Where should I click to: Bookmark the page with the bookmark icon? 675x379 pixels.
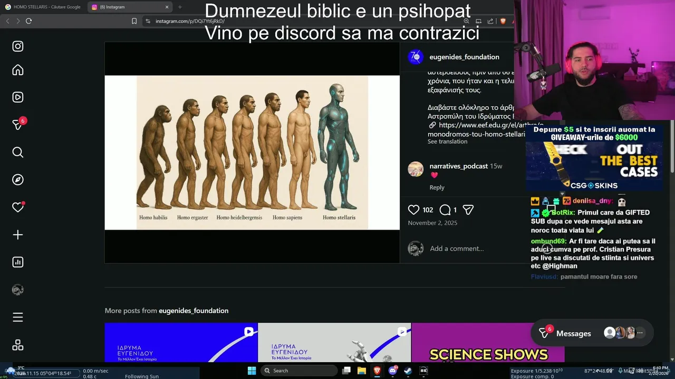(x=134, y=21)
